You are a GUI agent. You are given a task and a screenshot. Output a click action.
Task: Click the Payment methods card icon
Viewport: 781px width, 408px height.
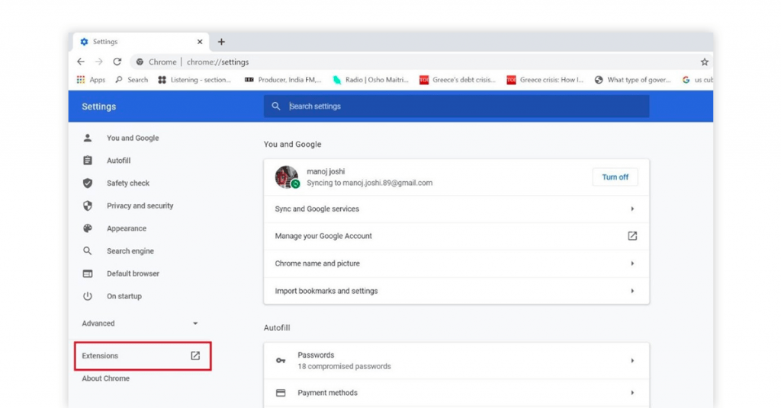pyautogui.click(x=281, y=393)
